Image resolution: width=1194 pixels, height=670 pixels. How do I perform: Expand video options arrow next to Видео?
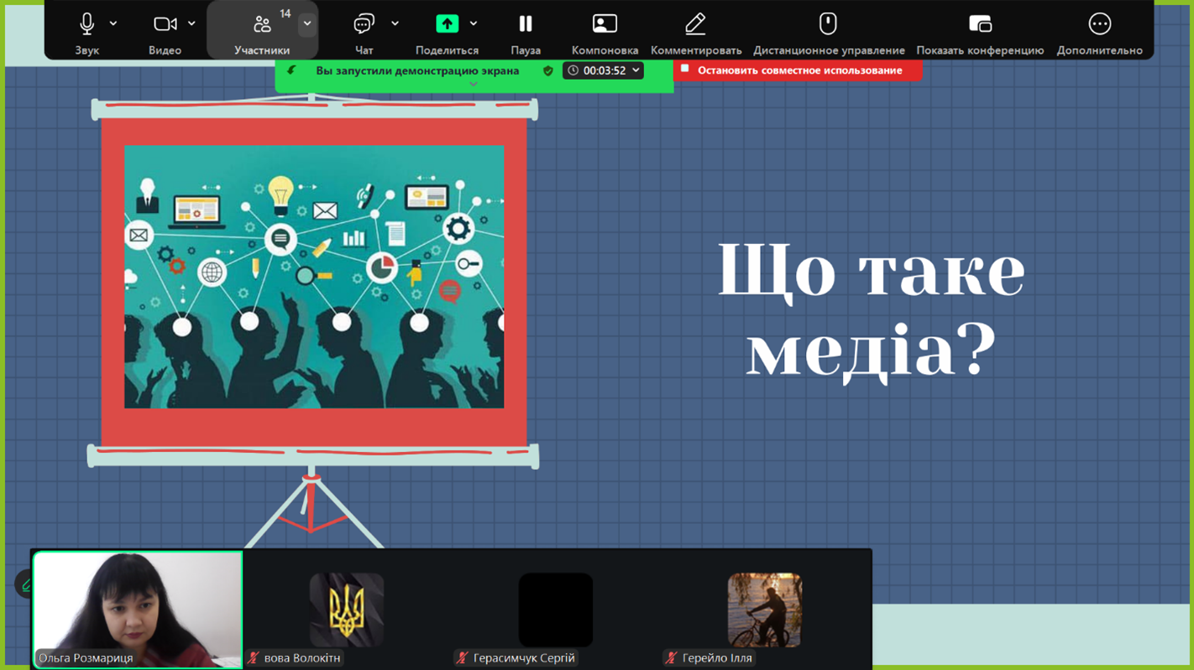point(191,24)
